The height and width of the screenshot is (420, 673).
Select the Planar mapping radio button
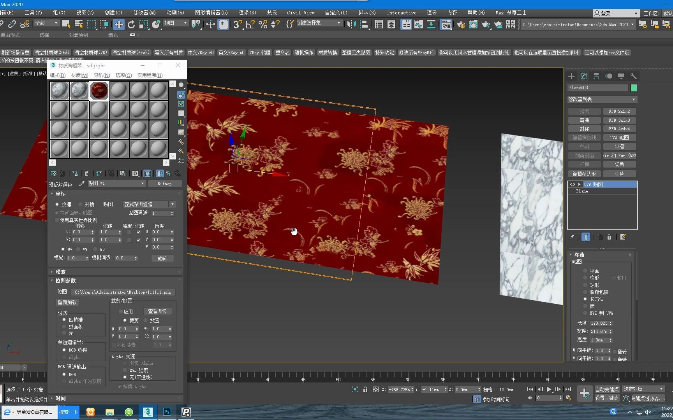pyautogui.click(x=585, y=271)
